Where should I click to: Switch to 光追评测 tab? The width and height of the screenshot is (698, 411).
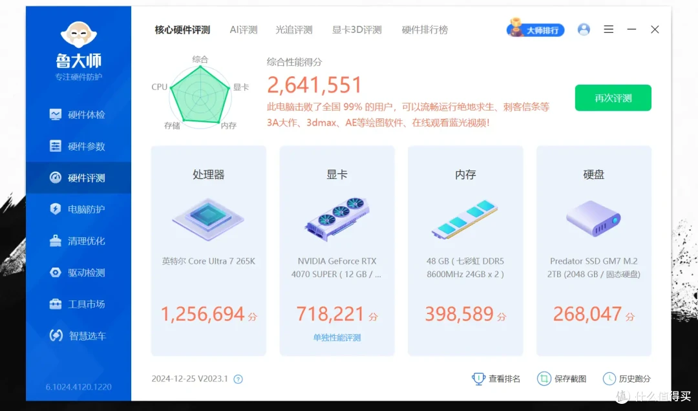[x=294, y=30]
